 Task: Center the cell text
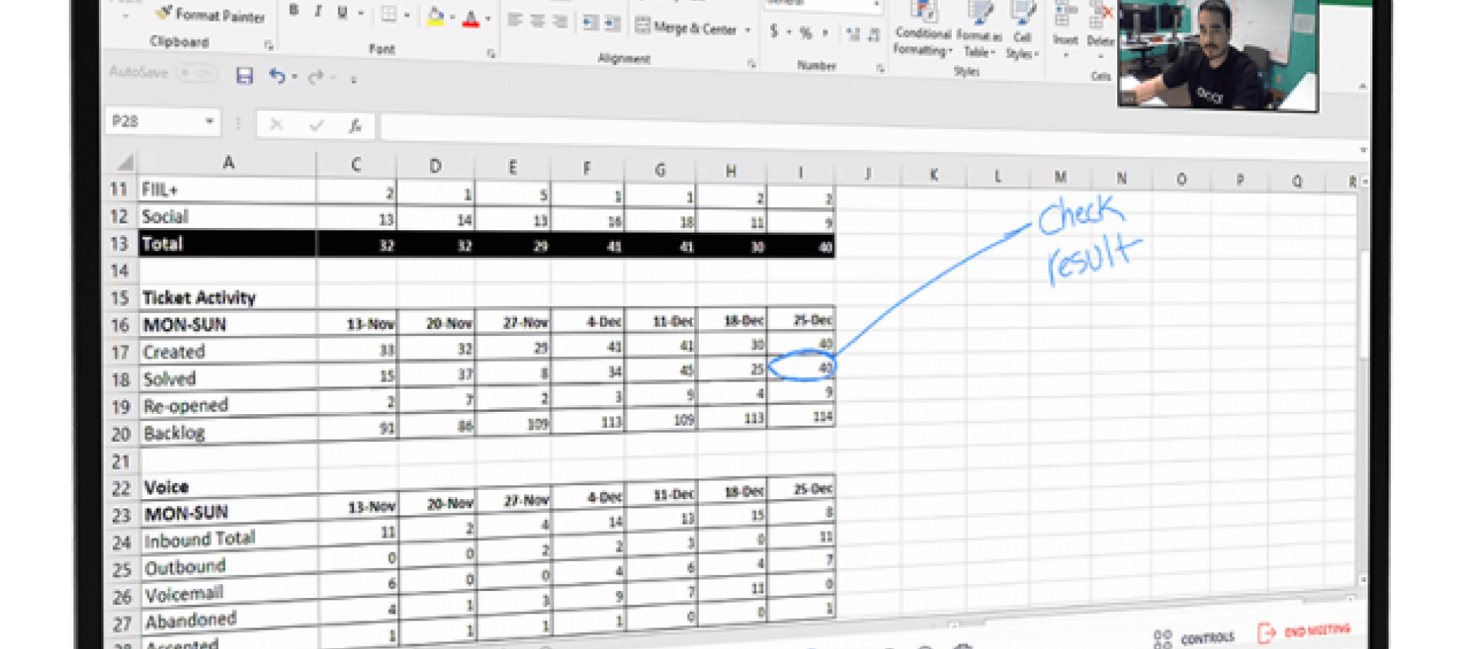(538, 22)
